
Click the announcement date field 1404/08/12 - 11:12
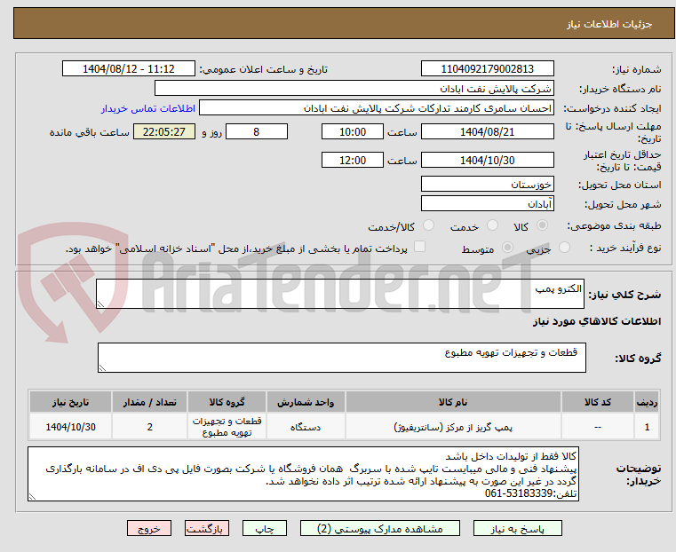tap(129, 69)
